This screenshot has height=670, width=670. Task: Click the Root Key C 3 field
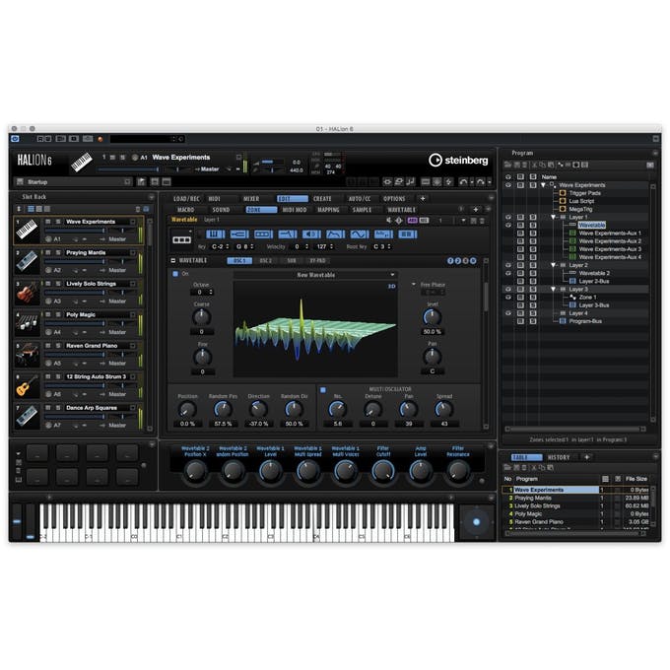click(x=381, y=246)
